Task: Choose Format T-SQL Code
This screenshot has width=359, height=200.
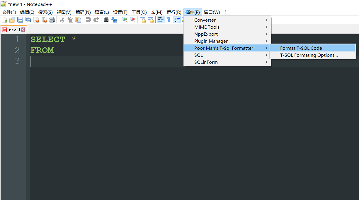Action: [x=312, y=48]
